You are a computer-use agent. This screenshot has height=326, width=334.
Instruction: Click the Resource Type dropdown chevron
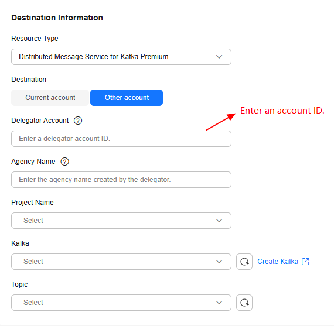[x=219, y=57]
